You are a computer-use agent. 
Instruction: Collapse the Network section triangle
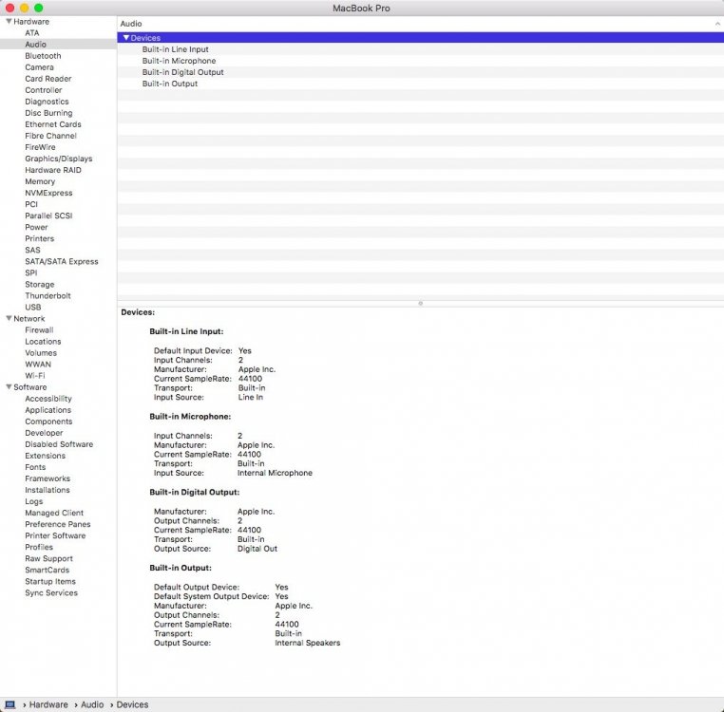pos(9,318)
